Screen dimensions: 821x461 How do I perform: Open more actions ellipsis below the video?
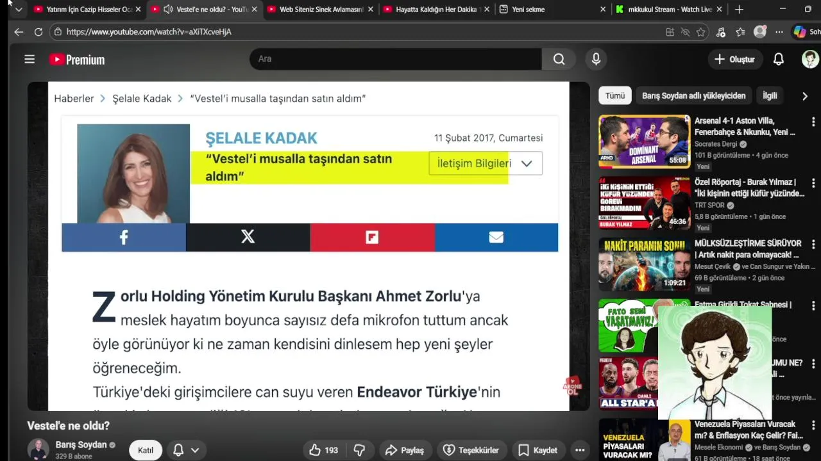coord(580,450)
